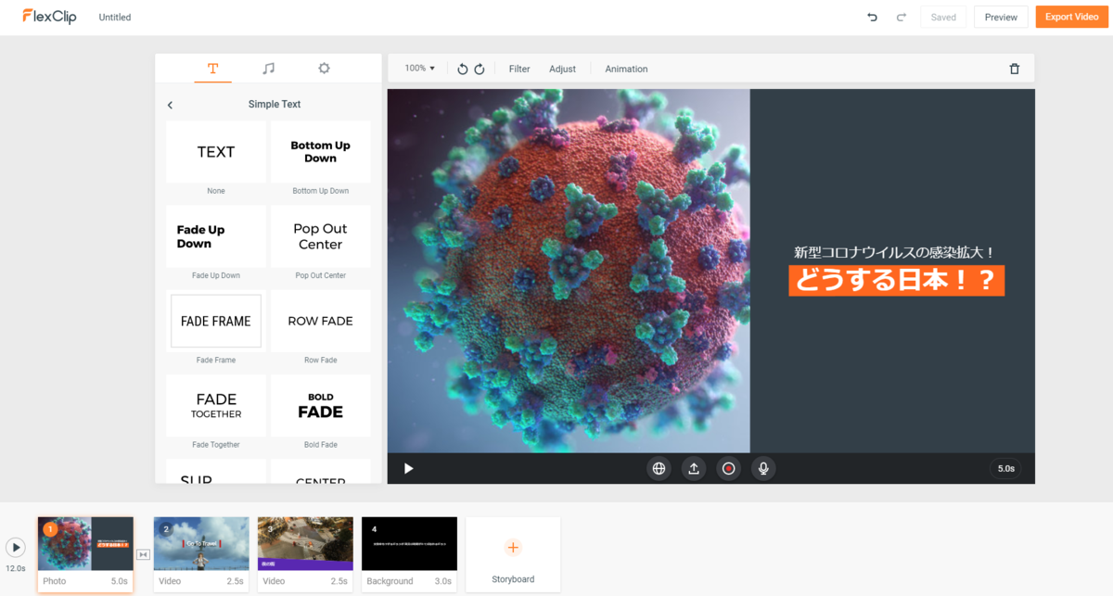Choose the Fade Frame text style

point(216,321)
